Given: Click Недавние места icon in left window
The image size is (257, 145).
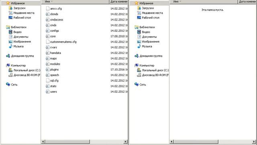Looking at the screenshot, I should (x=10, y=12).
